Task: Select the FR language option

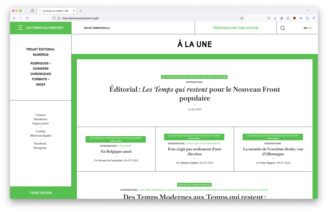Action: coord(310,28)
